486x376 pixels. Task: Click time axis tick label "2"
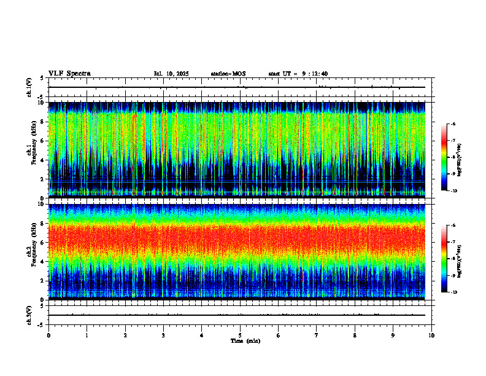point(125,335)
